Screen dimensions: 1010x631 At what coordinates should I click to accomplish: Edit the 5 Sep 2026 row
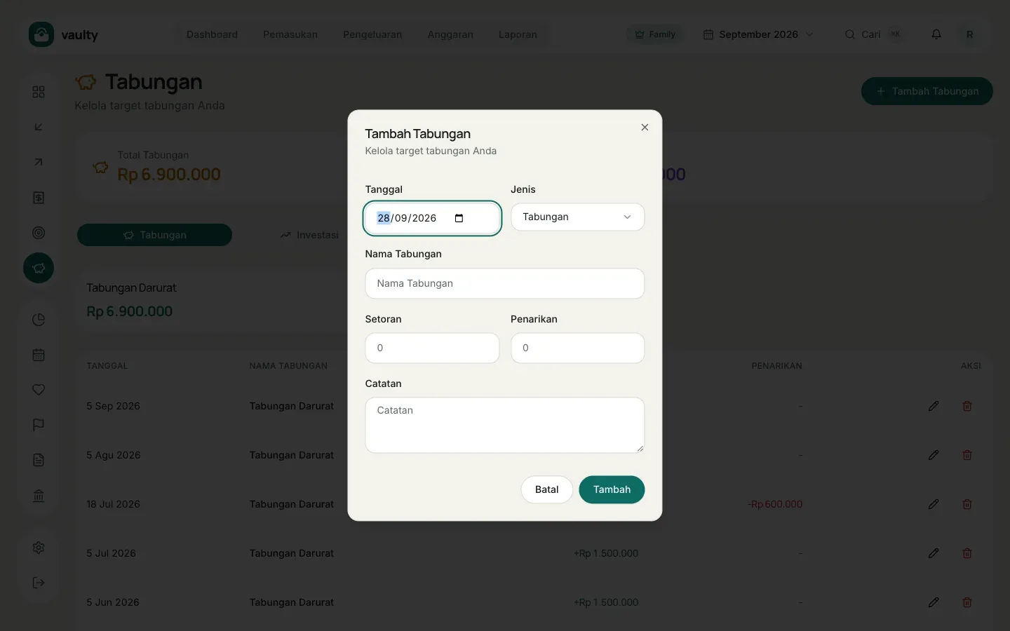coord(934,406)
